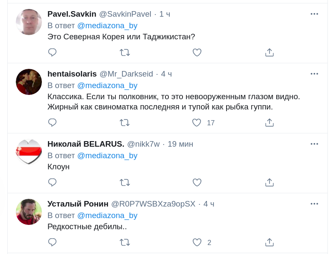The height and width of the screenshot is (254, 330).
Task: Reply to Pavel.Savkin's tweet
Action: 53,53
